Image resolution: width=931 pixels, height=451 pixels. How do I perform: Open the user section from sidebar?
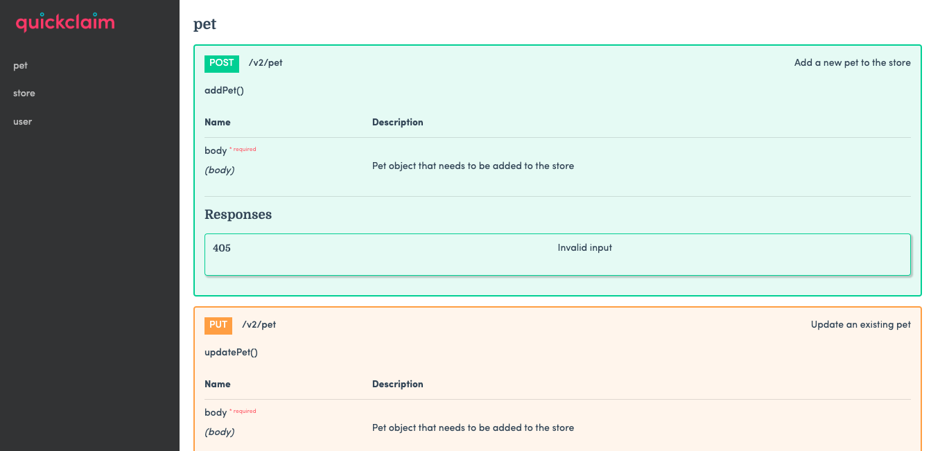22,121
